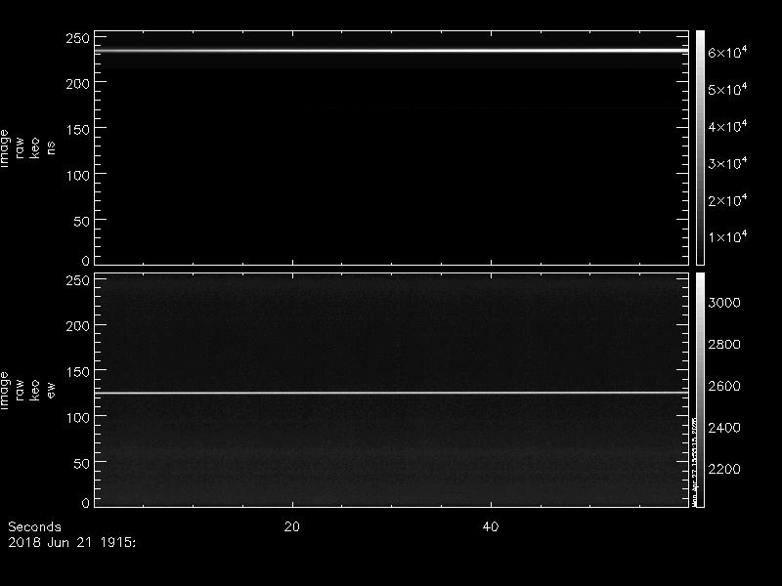Click the rotated timestamp text near the bottom colorbar
The width and height of the screenshot is (782, 586).
click(695, 461)
